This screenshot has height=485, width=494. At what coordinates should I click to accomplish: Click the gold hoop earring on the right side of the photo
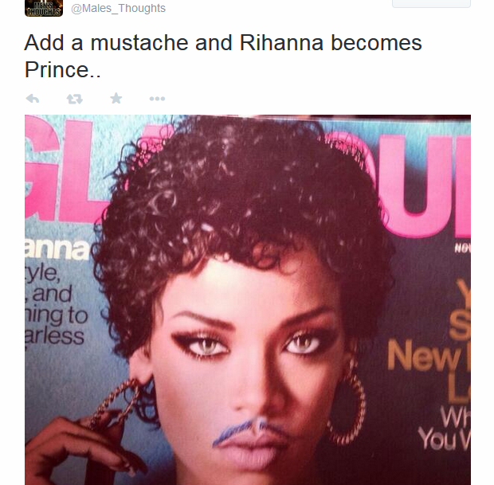(x=347, y=408)
